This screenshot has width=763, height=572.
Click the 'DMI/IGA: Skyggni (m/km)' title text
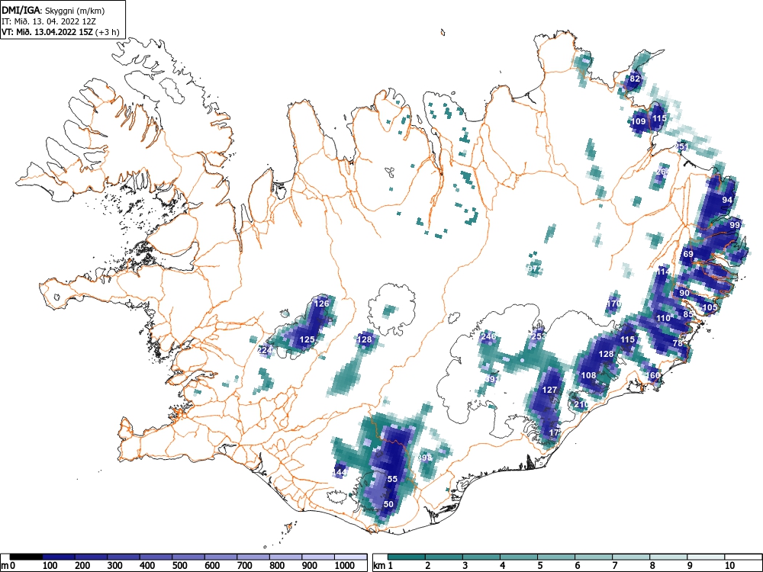53,10
